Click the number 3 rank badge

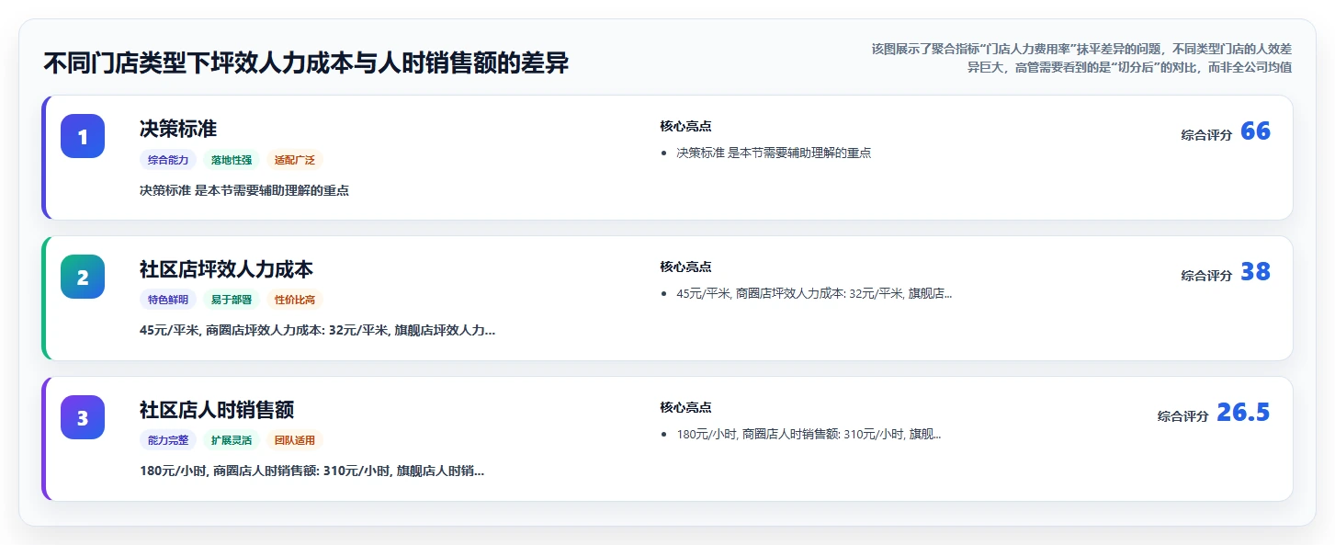[83, 417]
